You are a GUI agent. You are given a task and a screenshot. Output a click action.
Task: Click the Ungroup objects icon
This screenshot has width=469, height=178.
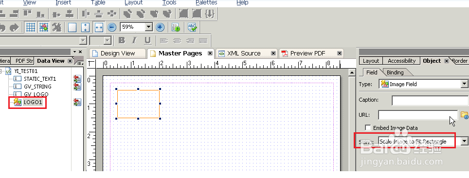pos(197,14)
